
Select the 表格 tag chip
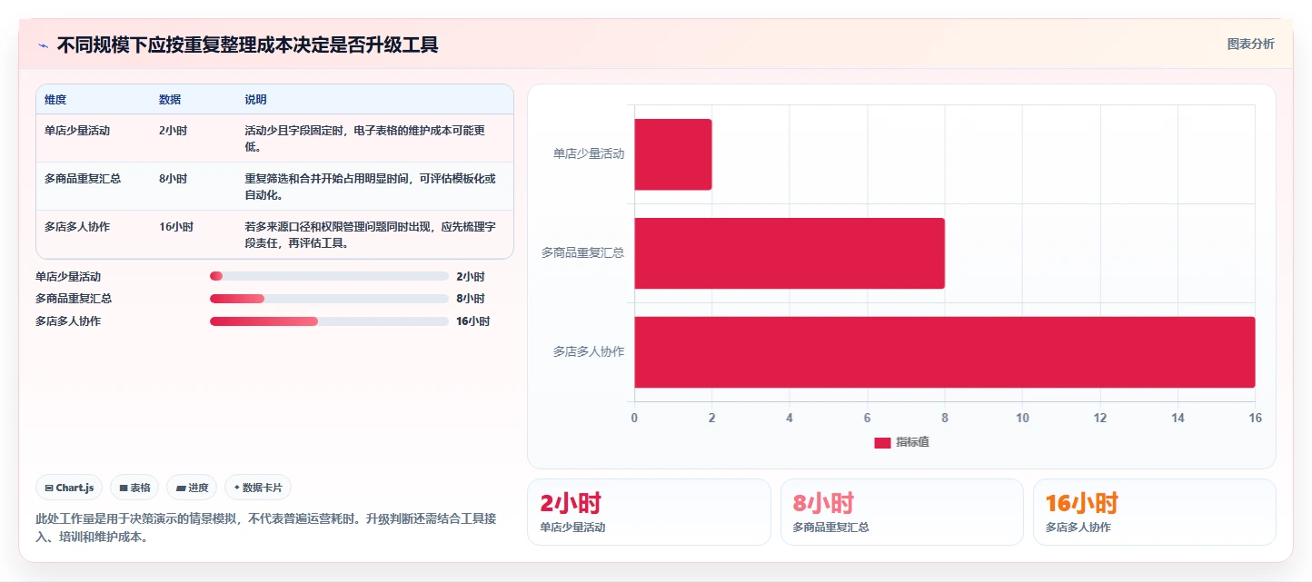pyautogui.click(x=134, y=488)
